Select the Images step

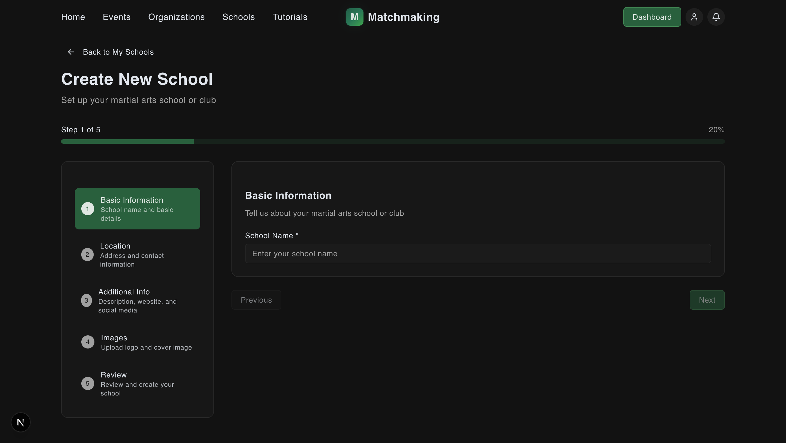point(137,342)
